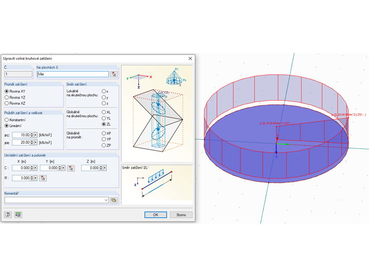
Task: Select global XL load direction
Action: coord(103,112)
